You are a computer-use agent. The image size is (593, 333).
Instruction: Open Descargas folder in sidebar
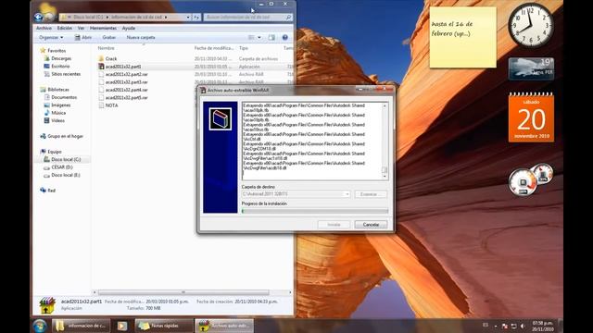pos(61,58)
